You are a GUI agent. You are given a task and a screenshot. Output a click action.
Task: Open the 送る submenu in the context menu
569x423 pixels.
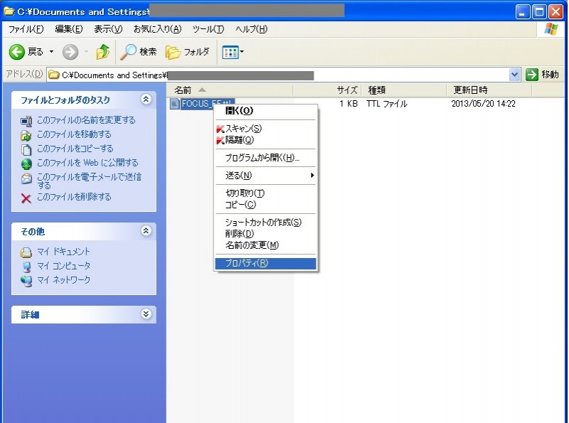coord(239,175)
